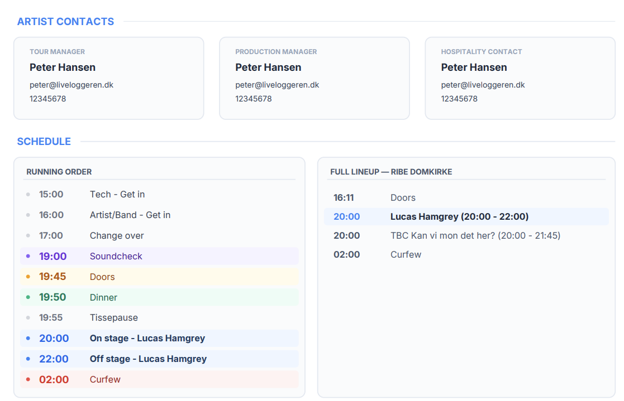This screenshot has width=624, height=401.
Task: Select Peter Hansen name in Production Manager card
Action: 268,67
